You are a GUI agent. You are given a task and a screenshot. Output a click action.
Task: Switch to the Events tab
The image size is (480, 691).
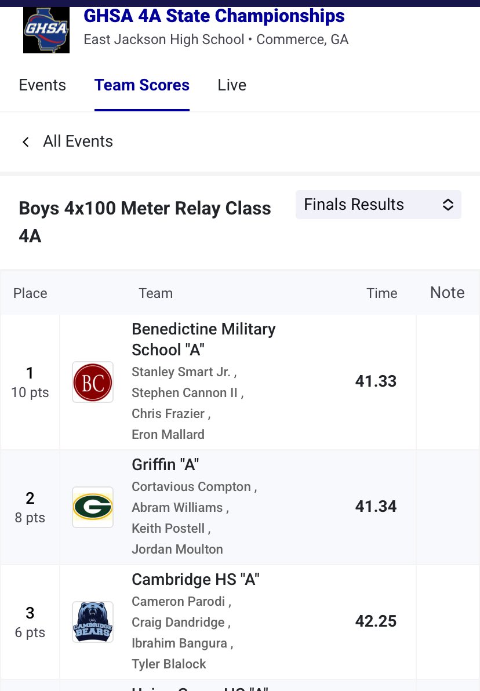coord(42,85)
